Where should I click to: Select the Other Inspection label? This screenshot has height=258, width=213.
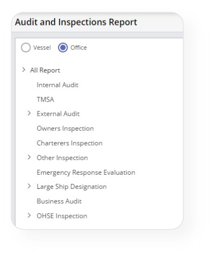point(62,158)
